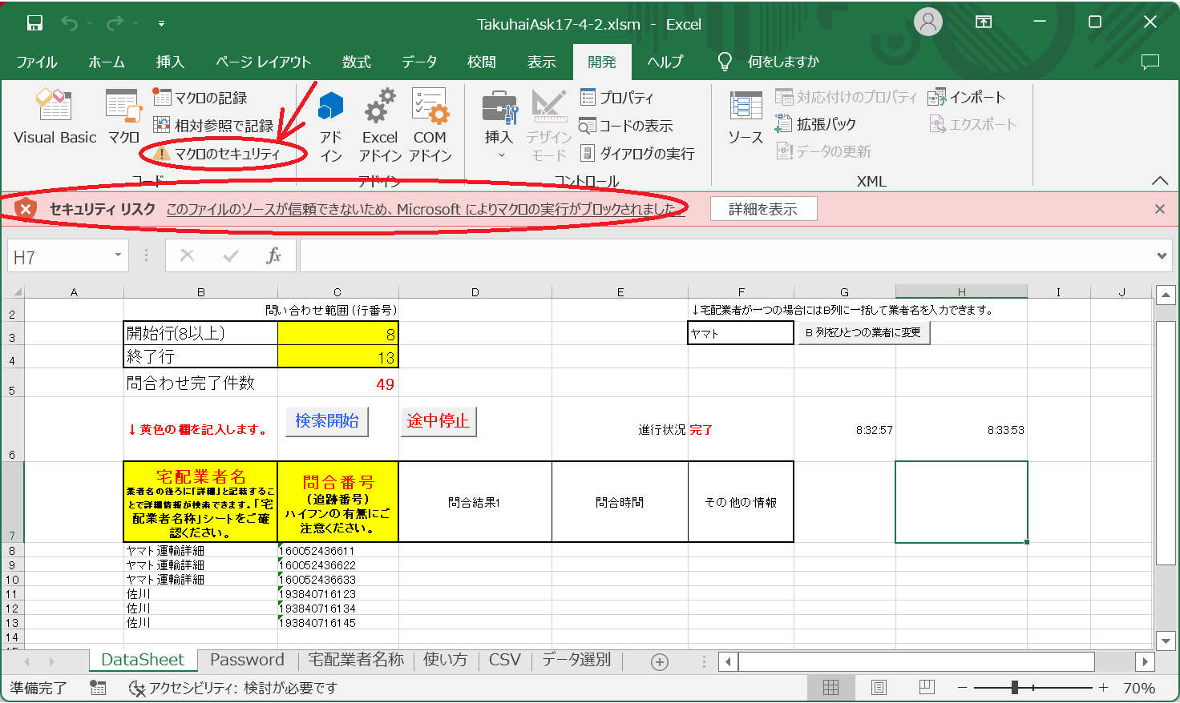Click 対応付けのプロパティ
The width and height of the screenshot is (1180, 703).
coord(846,97)
